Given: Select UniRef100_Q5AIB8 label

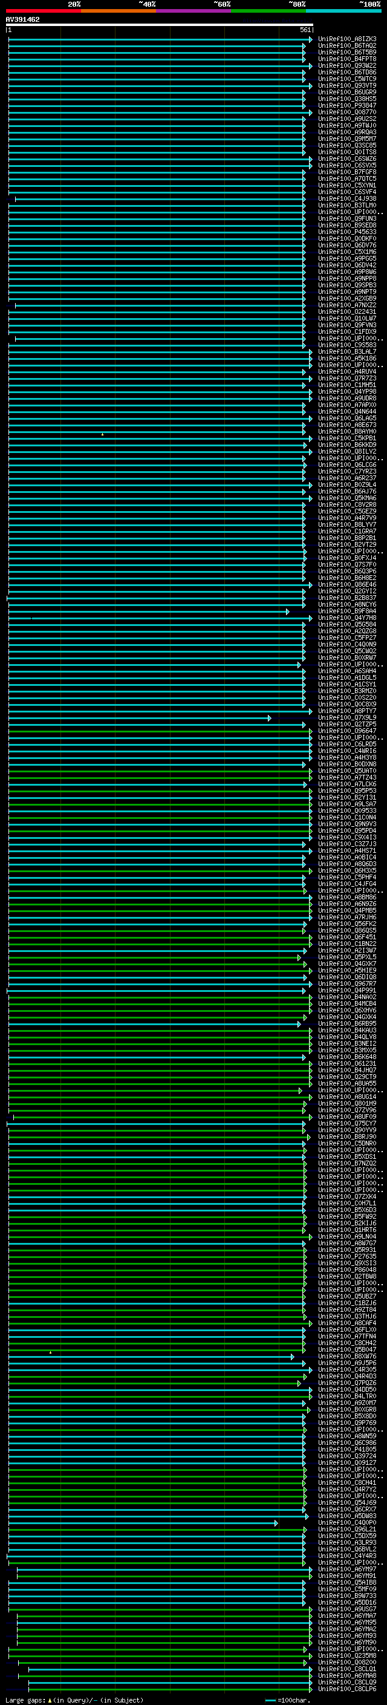Looking at the screenshot, I should pos(347,1582).
